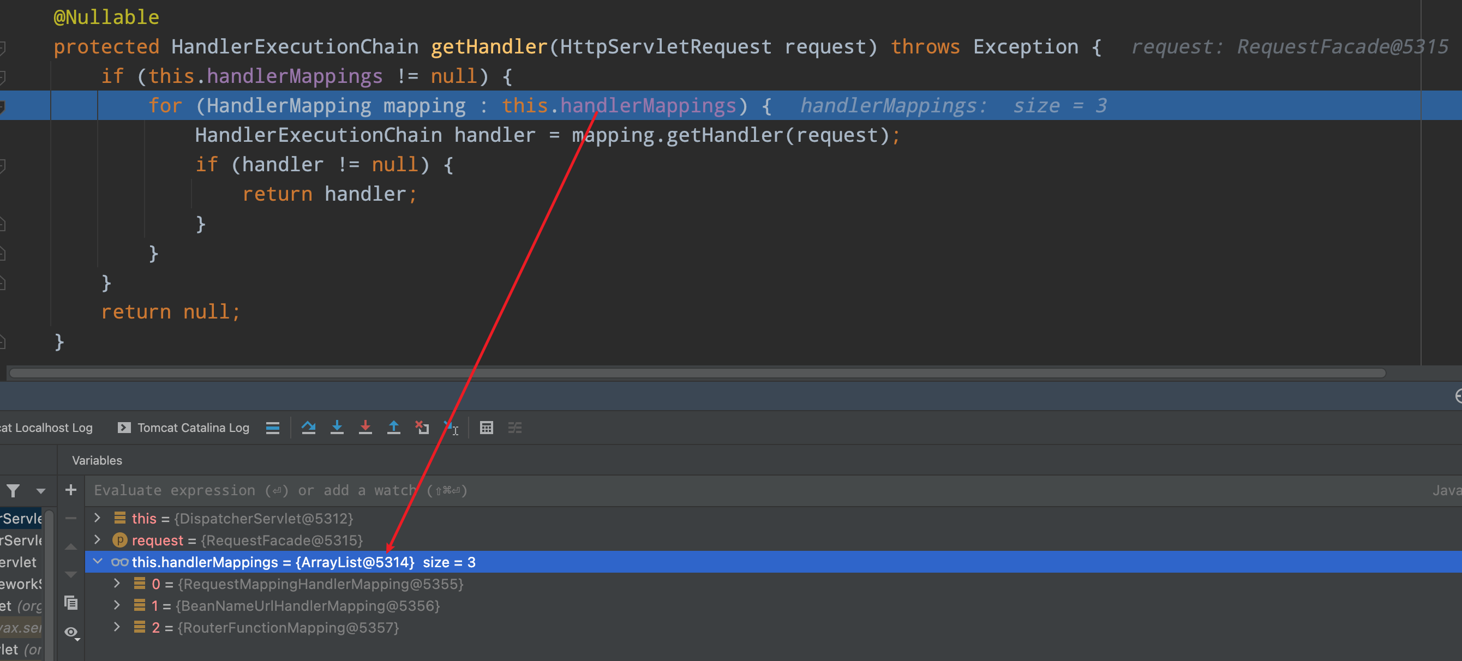Click the Step Out icon
The height and width of the screenshot is (661, 1462).
click(x=394, y=427)
